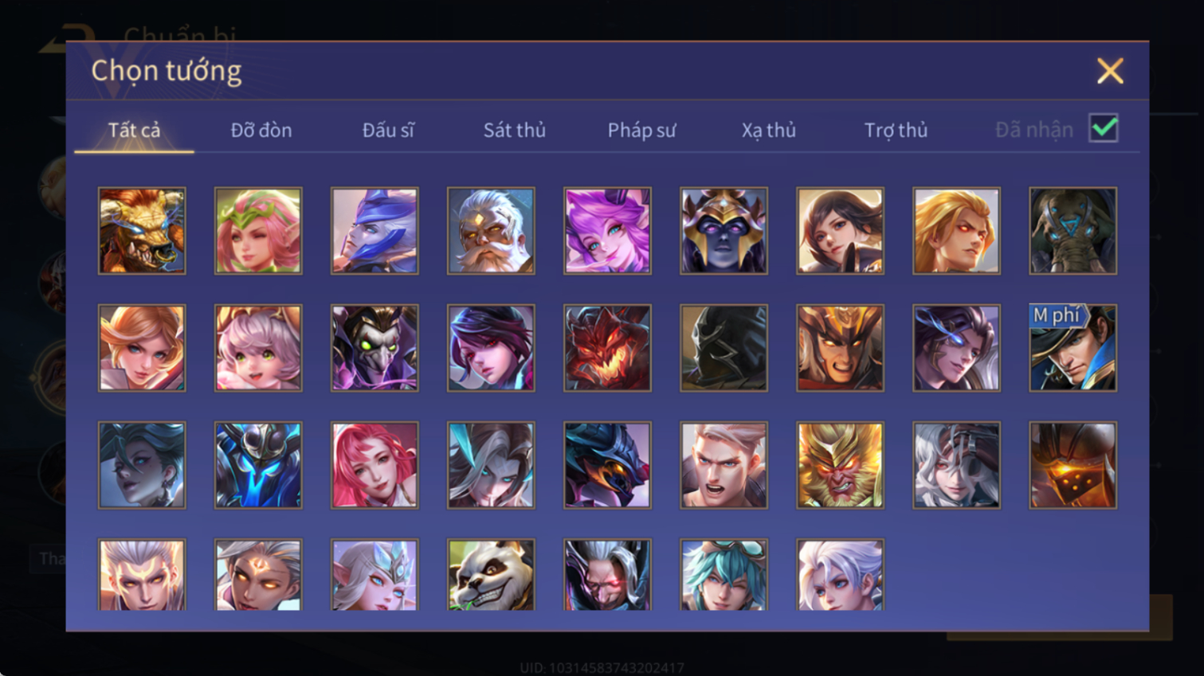Select the teal-haired hero with goggles

tap(724, 575)
